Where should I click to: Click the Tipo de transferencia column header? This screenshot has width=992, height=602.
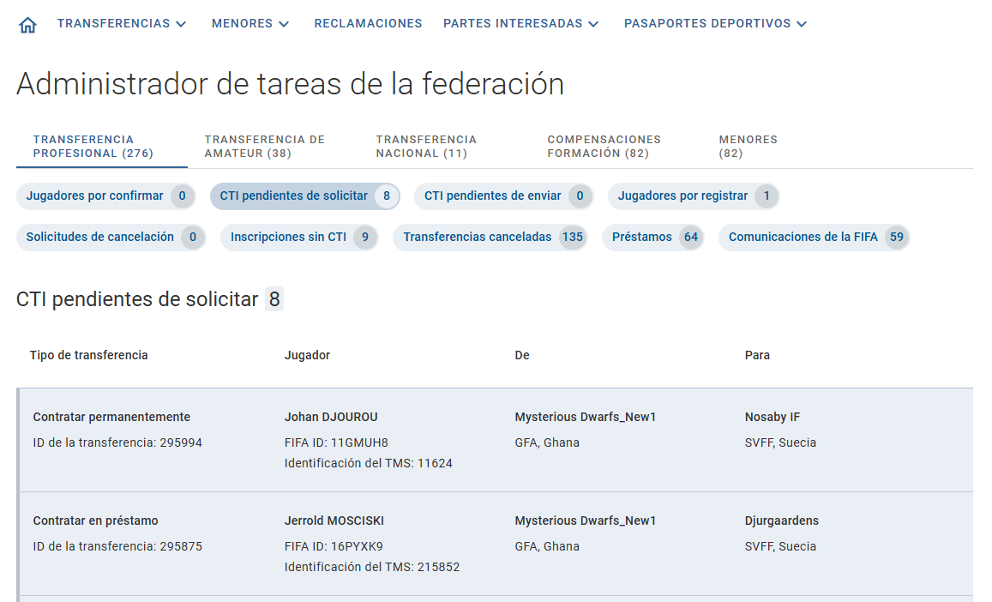tap(88, 355)
